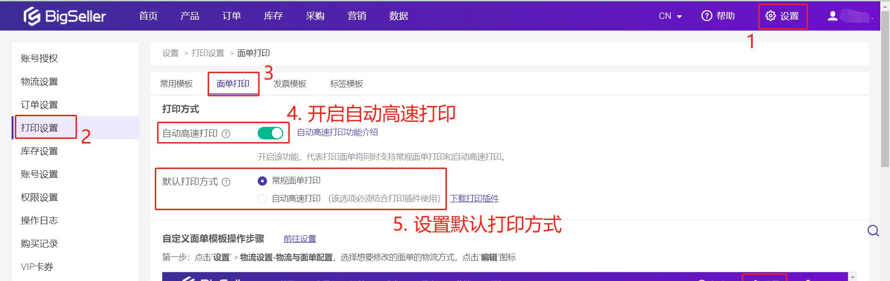Open the 库存 navigation menu

point(273,16)
